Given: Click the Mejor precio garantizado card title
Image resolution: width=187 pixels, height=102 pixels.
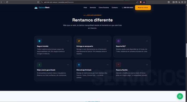Looking at the screenshot, I should [46, 70].
